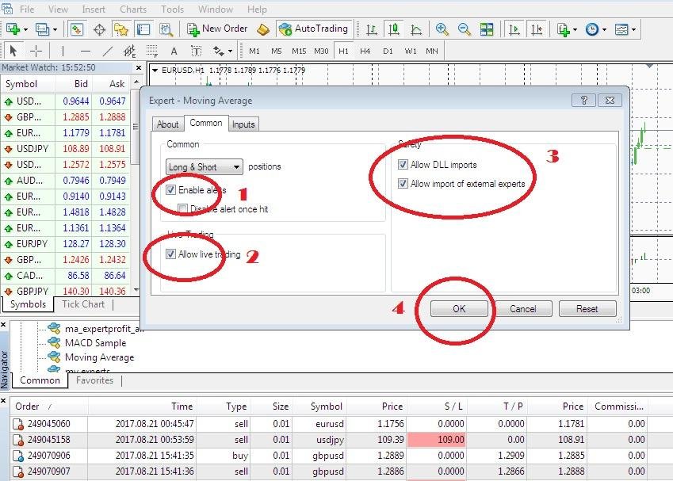This screenshot has width=673, height=481.
Task: Click the Zoom In magnifier icon
Action: [x=442, y=29]
